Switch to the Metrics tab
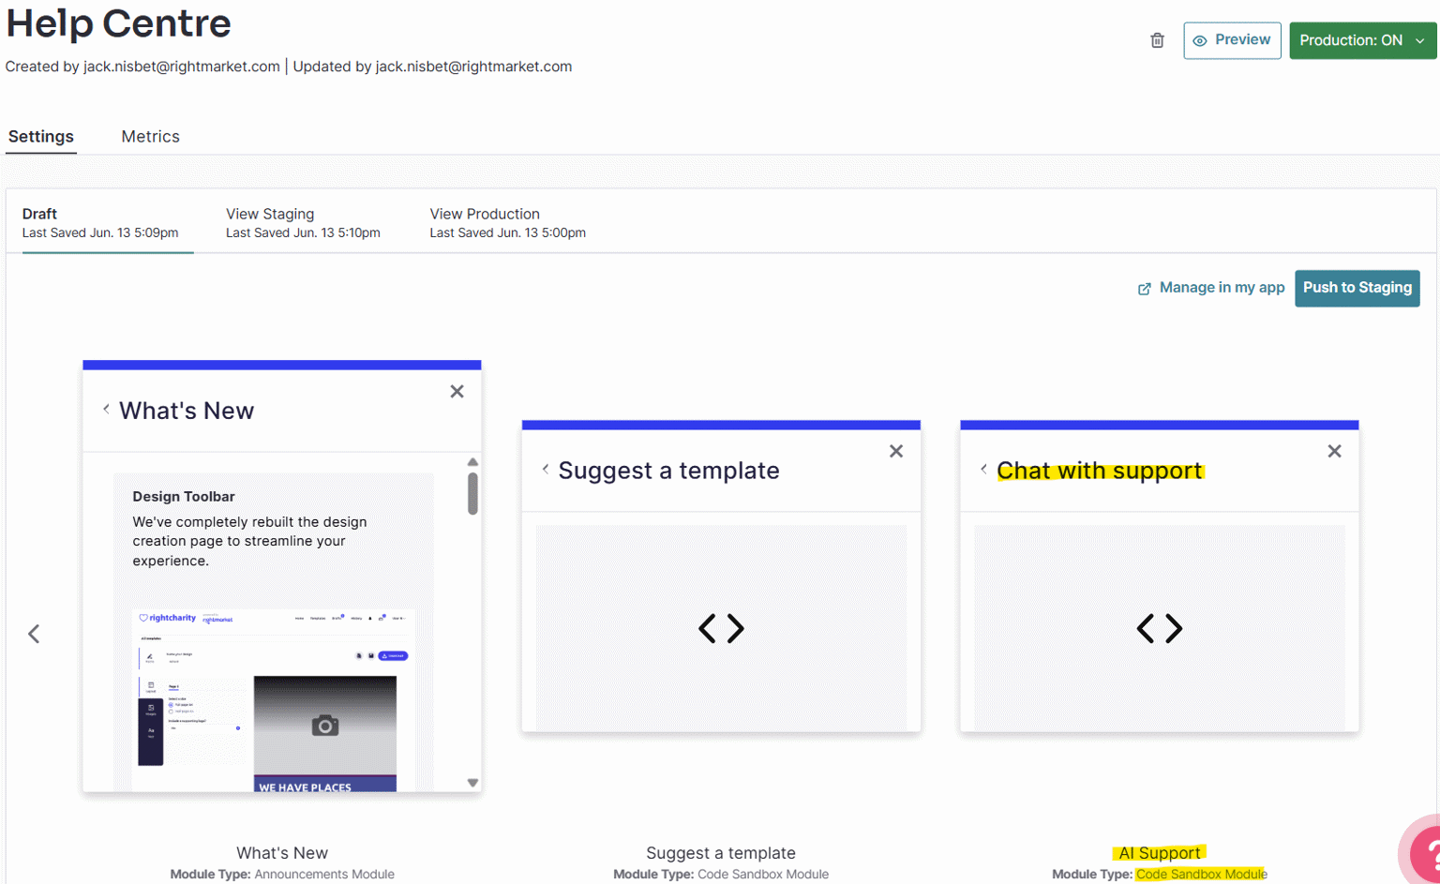Image resolution: width=1440 pixels, height=884 pixels. (x=150, y=137)
